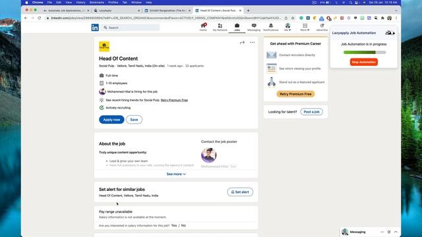
Task: Open a new browser tab
Action: pos(248,11)
